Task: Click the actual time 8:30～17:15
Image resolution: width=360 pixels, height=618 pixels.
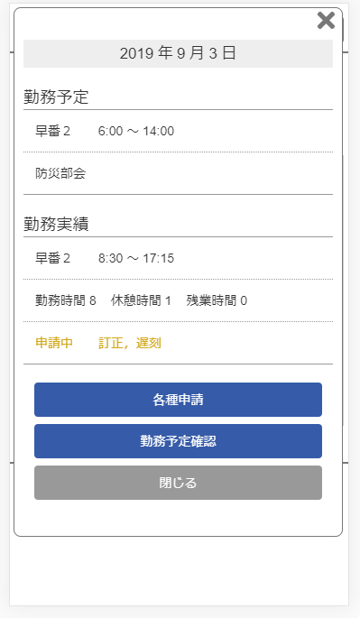Action: [x=136, y=258]
